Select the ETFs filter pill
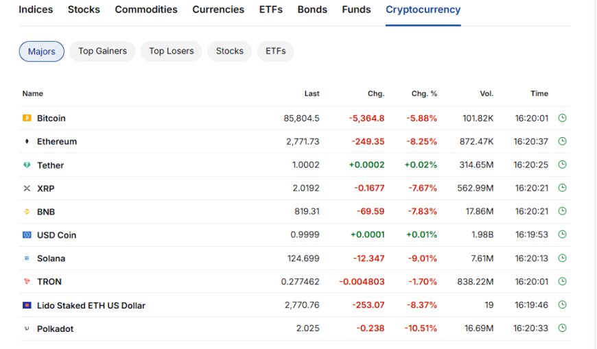 [276, 51]
